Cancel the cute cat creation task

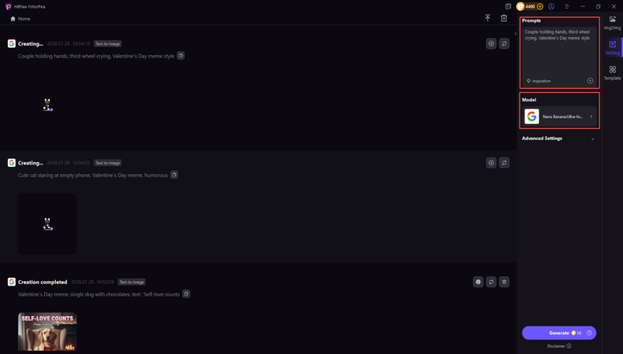click(x=491, y=163)
